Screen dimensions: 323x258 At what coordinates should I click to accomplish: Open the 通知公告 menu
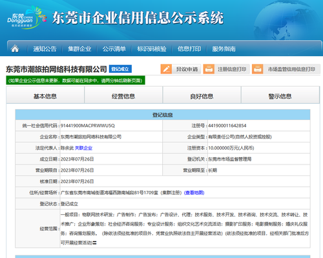(x=45, y=49)
